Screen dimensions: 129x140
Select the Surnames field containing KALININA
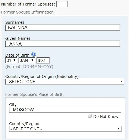pos(63,28)
